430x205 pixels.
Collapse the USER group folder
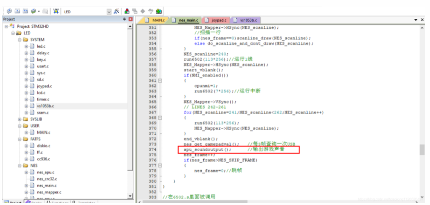[20, 126]
